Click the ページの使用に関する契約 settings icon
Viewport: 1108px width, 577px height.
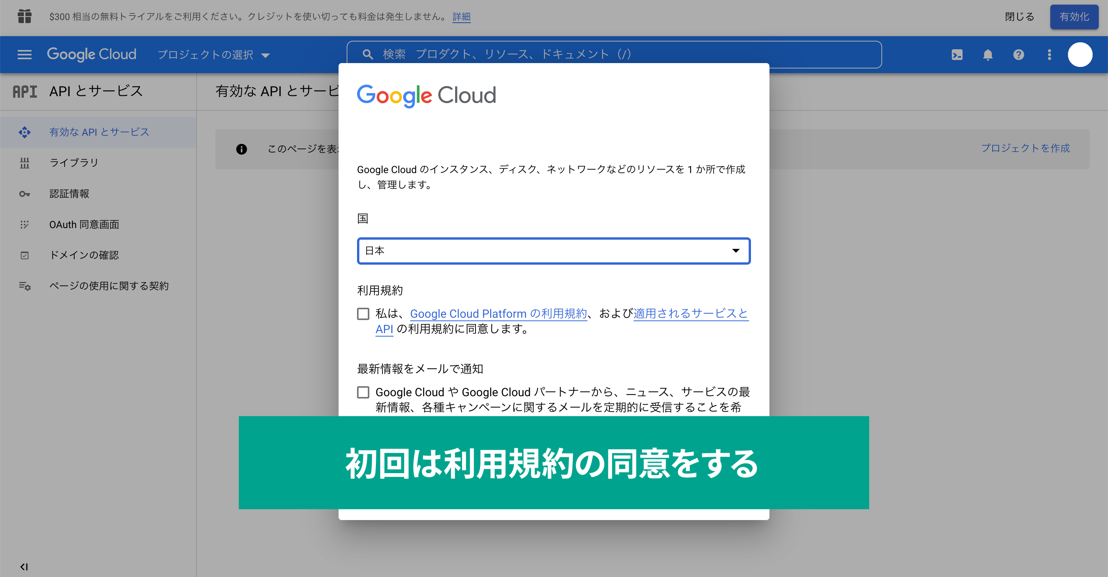coord(25,286)
